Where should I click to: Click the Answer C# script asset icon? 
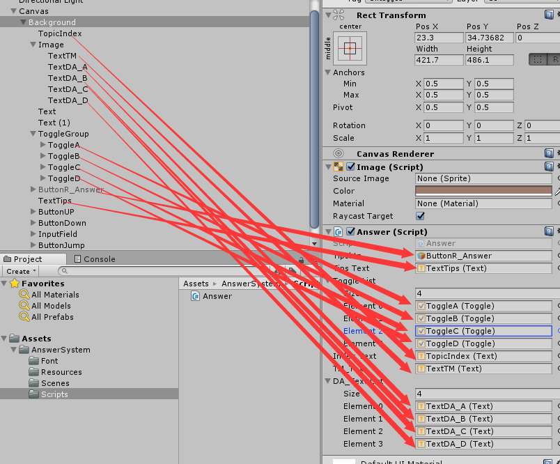point(195,296)
